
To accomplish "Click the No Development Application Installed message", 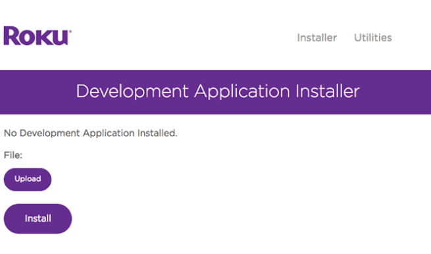I will 90,134.
